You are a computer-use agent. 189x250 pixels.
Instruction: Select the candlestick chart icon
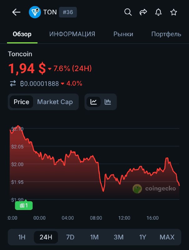click(107, 102)
